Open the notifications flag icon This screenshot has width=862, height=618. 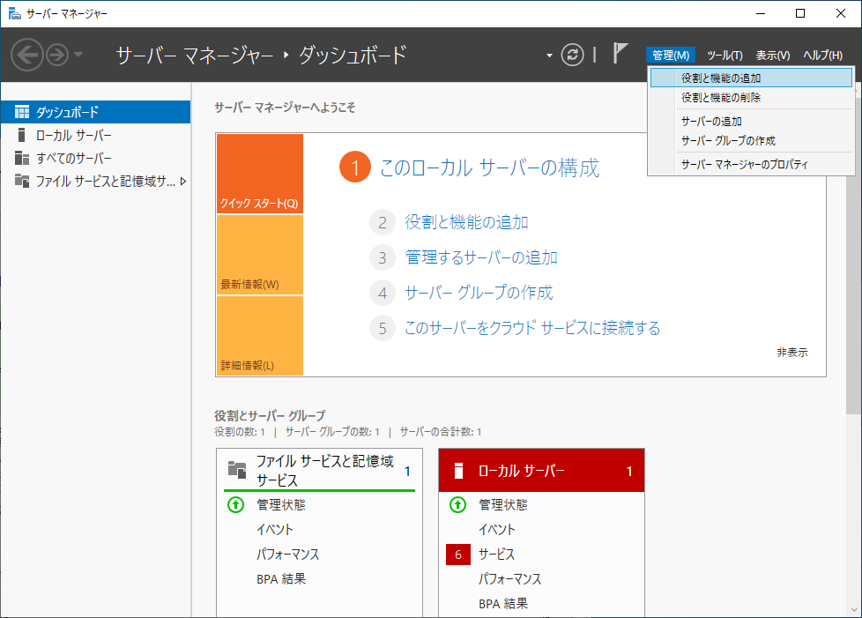click(620, 53)
